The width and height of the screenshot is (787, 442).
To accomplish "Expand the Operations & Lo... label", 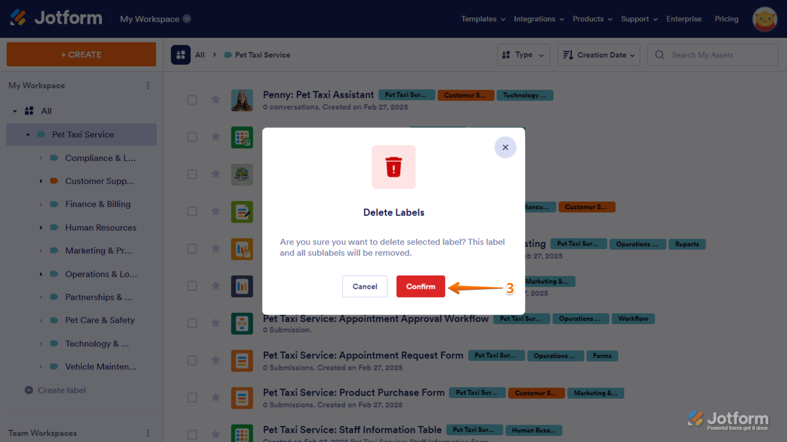I will (41, 274).
